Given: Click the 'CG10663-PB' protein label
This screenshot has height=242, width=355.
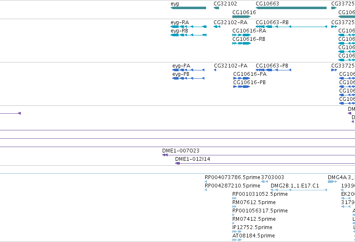Looking at the screenshot, I should click(272, 66).
